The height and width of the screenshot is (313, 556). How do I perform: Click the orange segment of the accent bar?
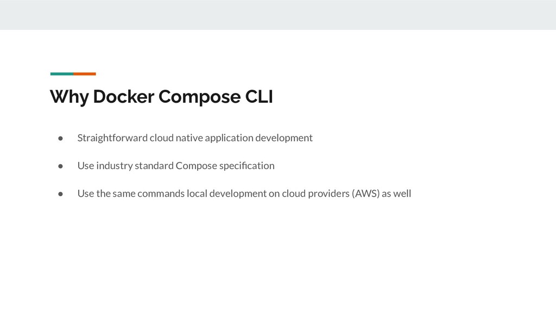85,74
